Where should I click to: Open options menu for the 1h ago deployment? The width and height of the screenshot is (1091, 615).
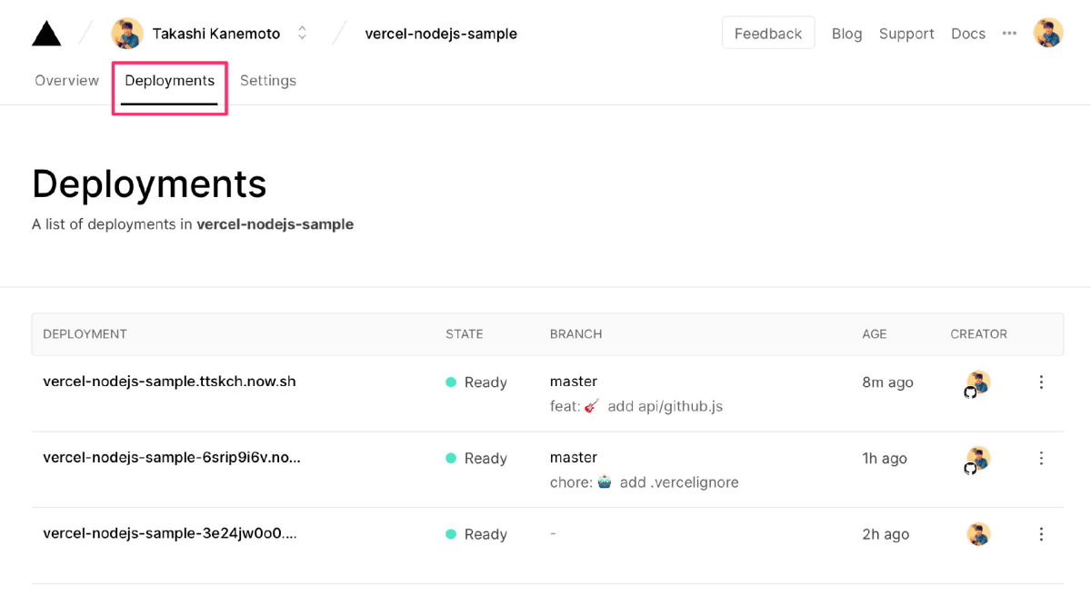point(1041,459)
